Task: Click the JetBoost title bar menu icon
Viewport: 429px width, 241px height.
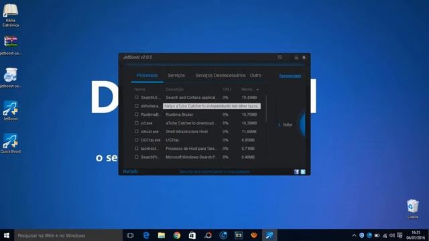Action: click(x=280, y=57)
